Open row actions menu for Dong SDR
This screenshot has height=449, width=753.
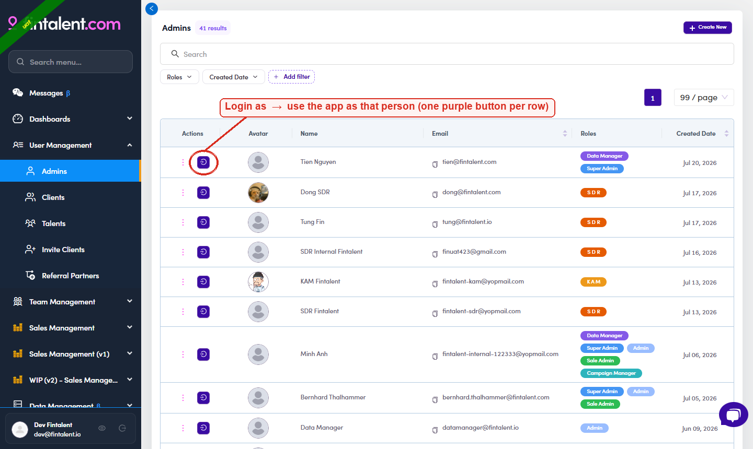tap(183, 193)
